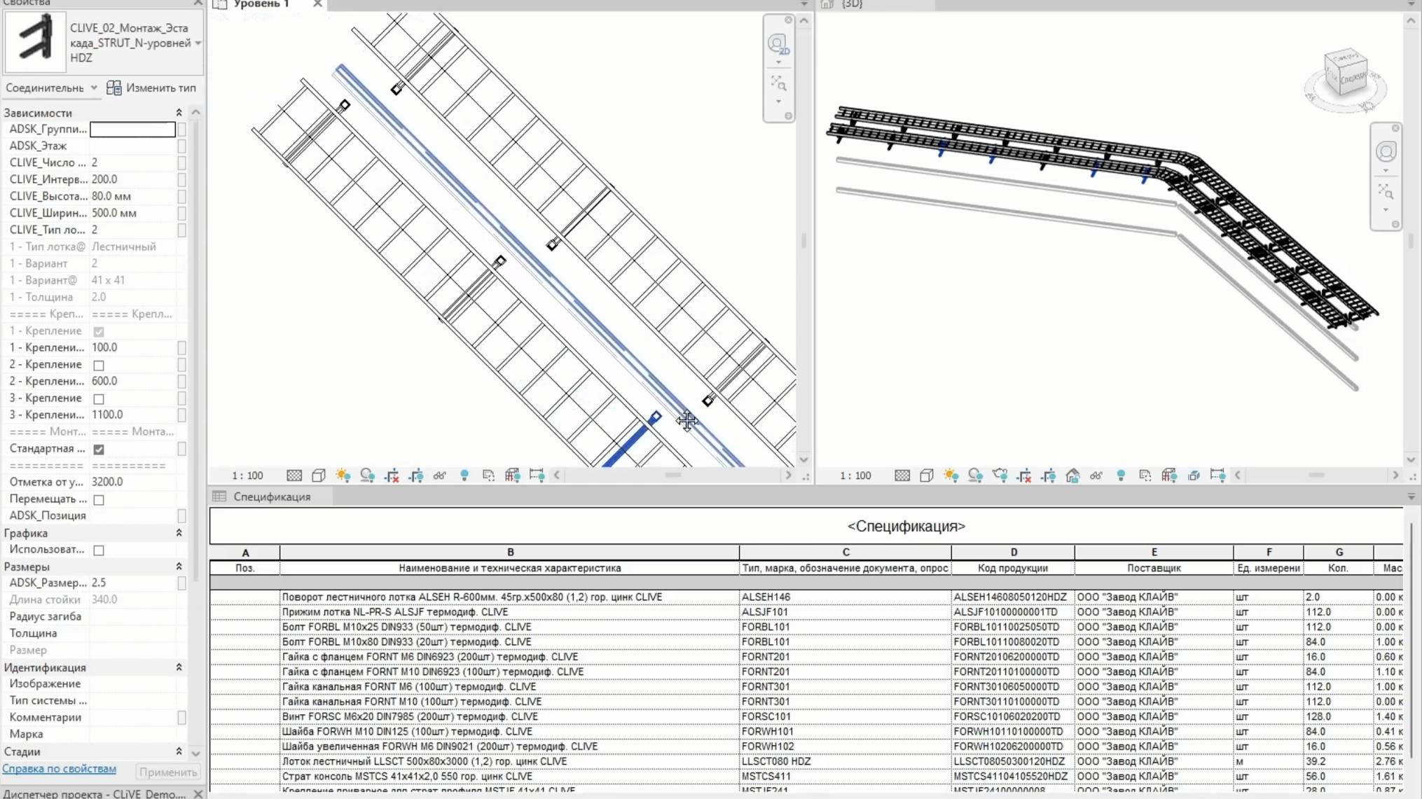The height and width of the screenshot is (799, 1422).
Task: Switch to the 'Уровень 1' view tab
Action: coord(261,4)
